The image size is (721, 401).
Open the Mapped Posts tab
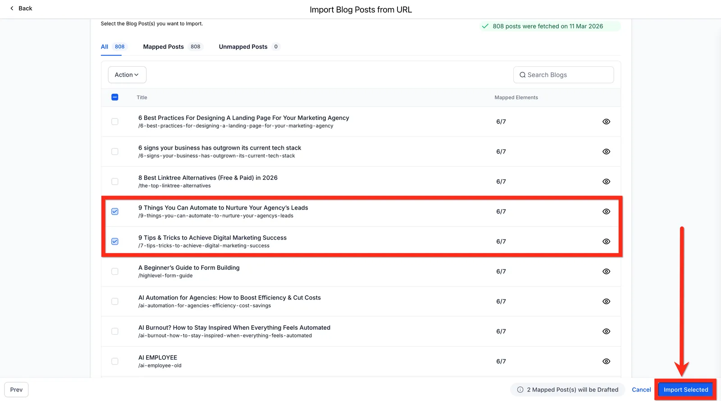[173, 47]
